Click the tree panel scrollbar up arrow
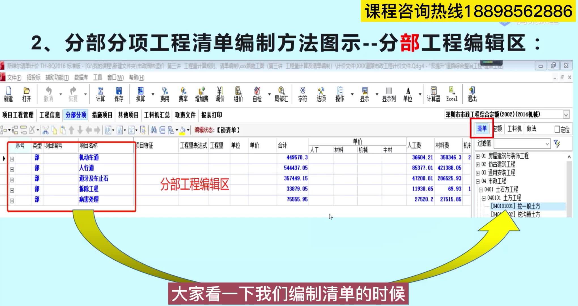The height and width of the screenshot is (306, 578). click(x=569, y=157)
